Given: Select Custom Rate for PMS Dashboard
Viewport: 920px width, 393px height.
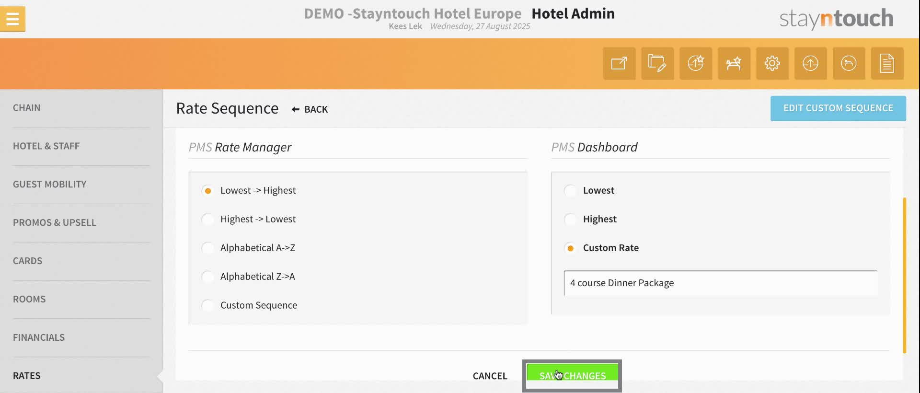Looking at the screenshot, I should (x=570, y=248).
